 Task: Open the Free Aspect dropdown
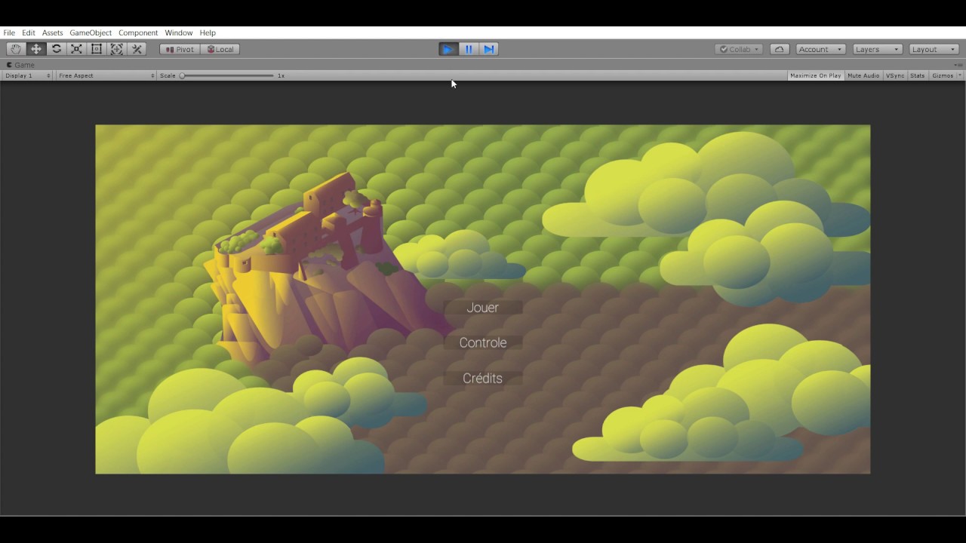click(106, 75)
